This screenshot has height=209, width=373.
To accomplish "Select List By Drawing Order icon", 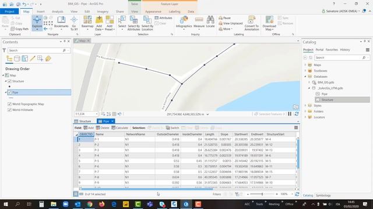I will tap(9, 59).
